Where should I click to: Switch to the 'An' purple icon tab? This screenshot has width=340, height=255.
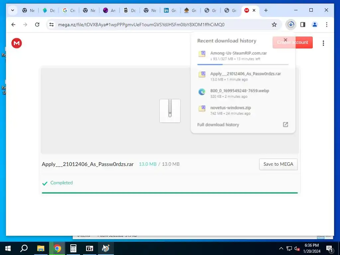pos(110,10)
